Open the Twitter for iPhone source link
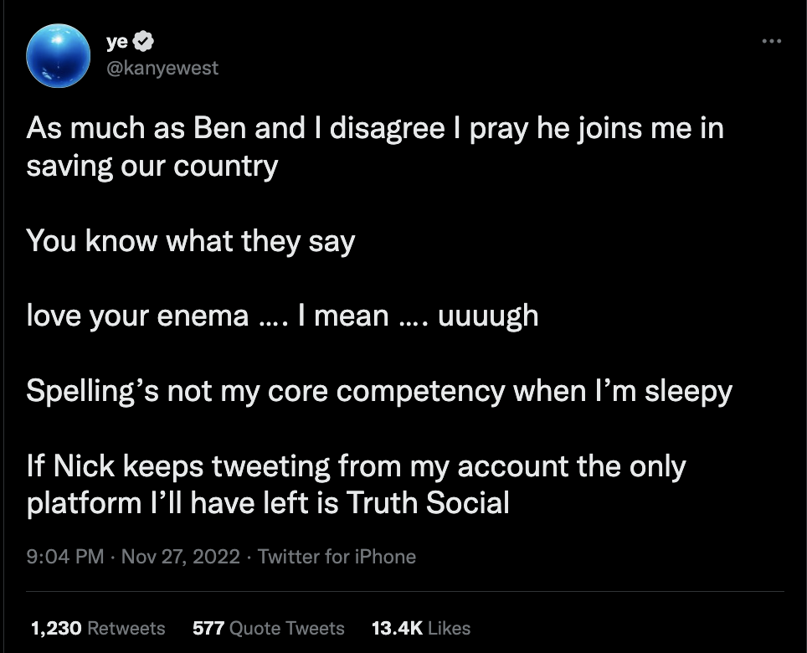 337,556
